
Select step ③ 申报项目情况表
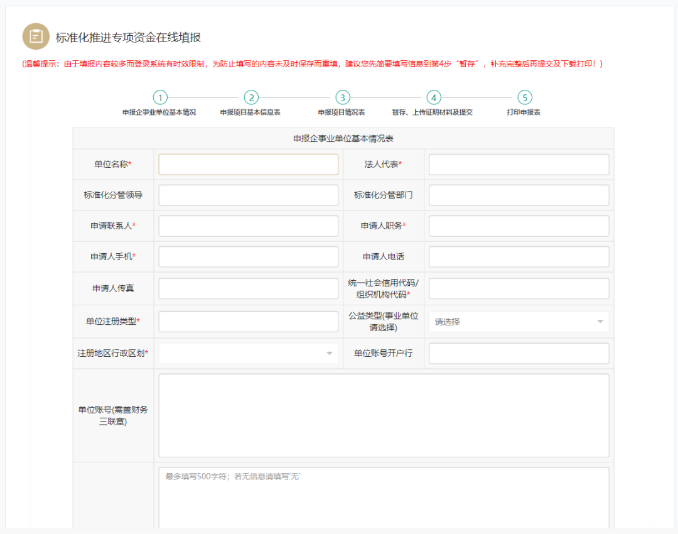(342, 98)
